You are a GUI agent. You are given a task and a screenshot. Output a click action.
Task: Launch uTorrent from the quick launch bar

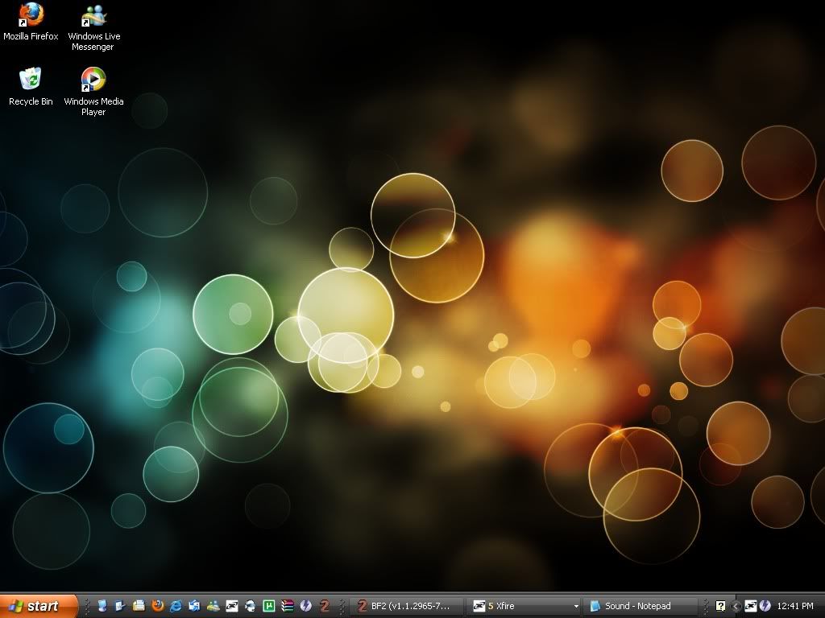pos(269,606)
